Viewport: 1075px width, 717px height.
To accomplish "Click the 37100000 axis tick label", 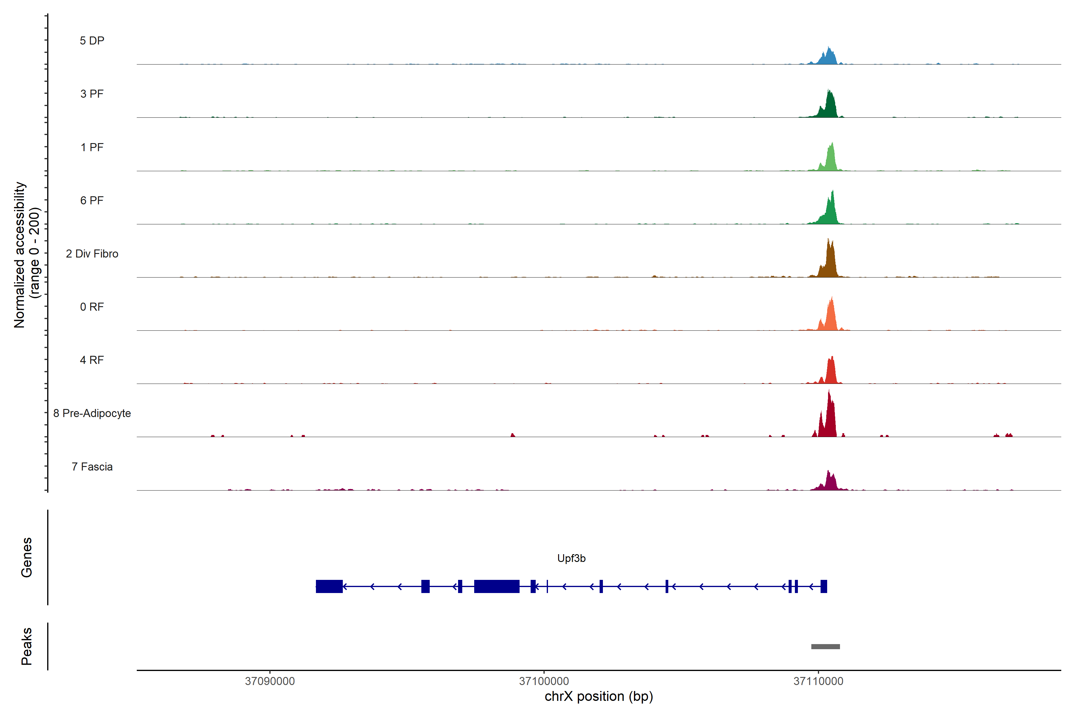I will pyautogui.click(x=544, y=681).
